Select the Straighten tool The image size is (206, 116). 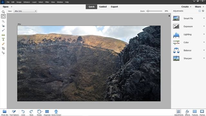3,35
